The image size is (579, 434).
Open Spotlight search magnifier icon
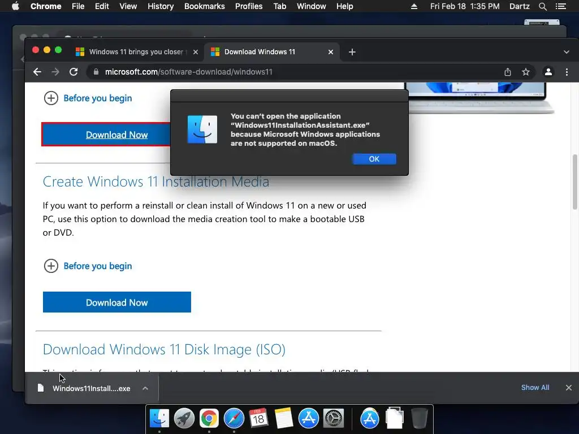[x=542, y=6]
